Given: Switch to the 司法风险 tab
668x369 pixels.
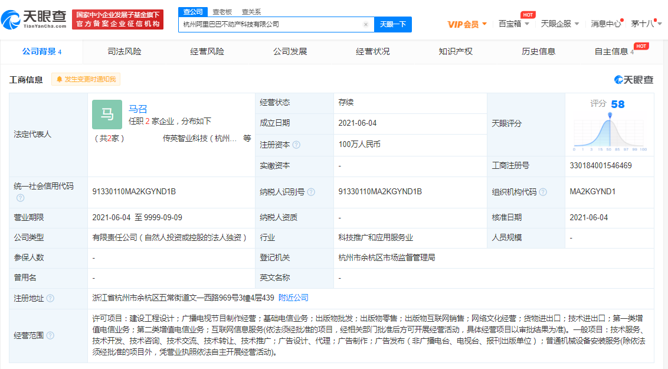Looking at the screenshot, I should [125, 51].
